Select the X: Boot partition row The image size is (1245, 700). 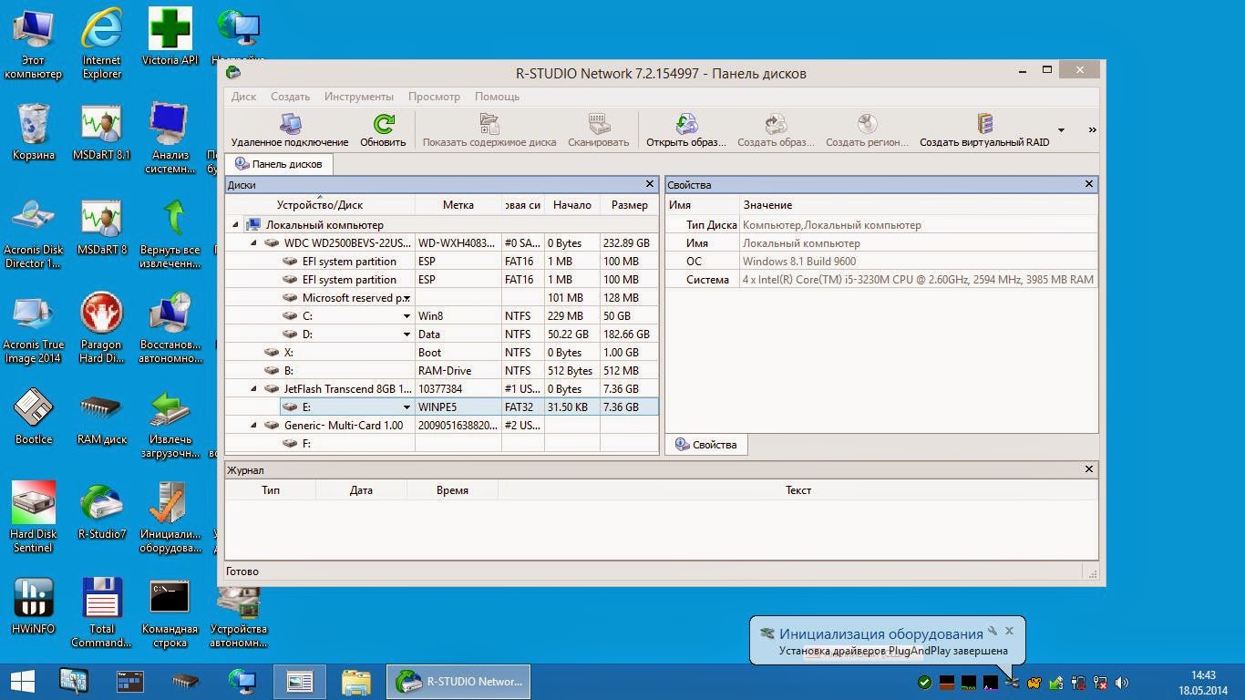(442, 353)
